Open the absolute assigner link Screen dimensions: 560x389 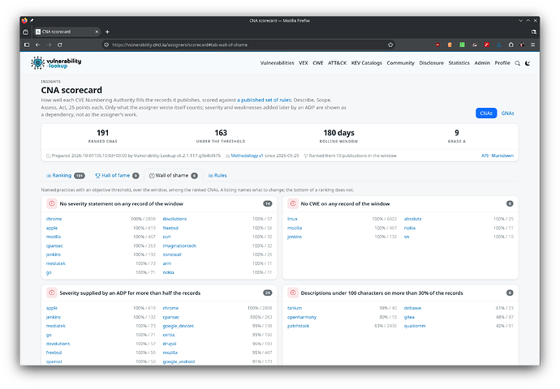(413, 219)
